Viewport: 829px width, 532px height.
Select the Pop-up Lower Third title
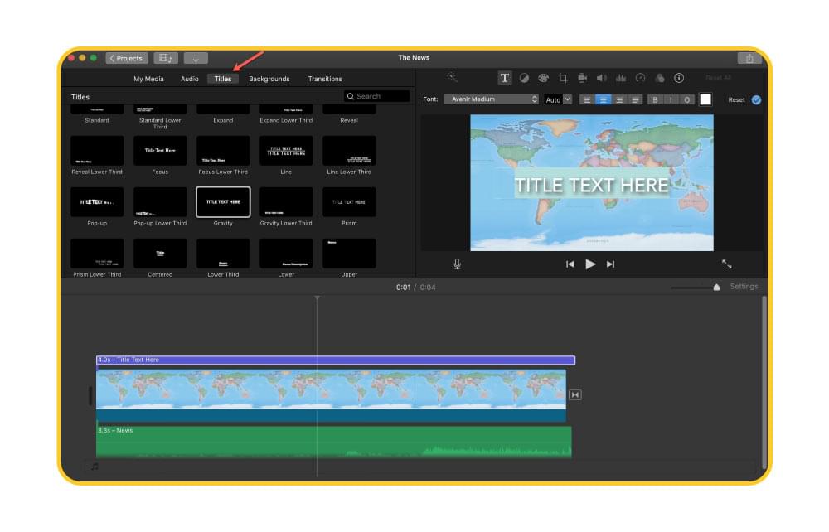pyautogui.click(x=160, y=202)
